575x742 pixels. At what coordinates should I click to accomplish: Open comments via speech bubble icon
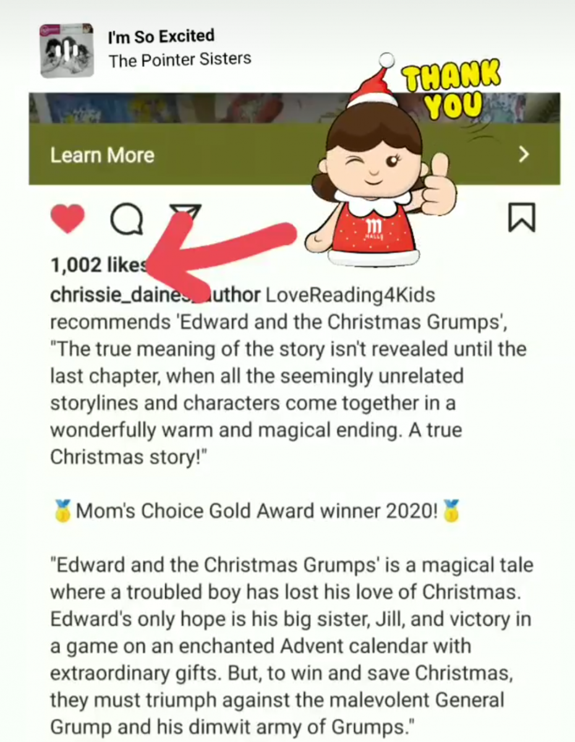point(126,220)
